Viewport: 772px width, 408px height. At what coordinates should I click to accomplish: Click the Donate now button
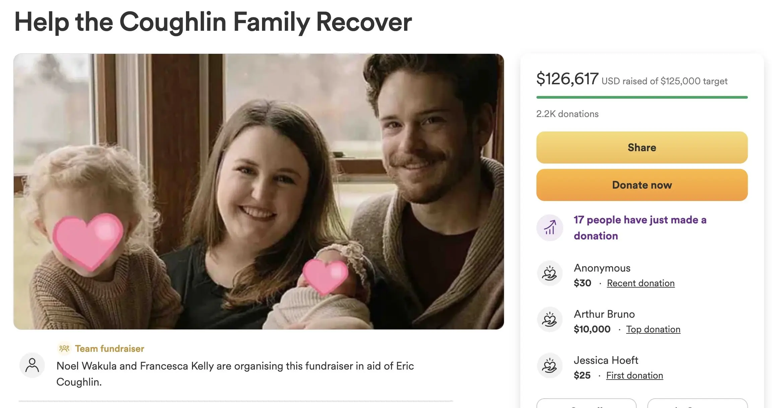pyautogui.click(x=641, y=185)
